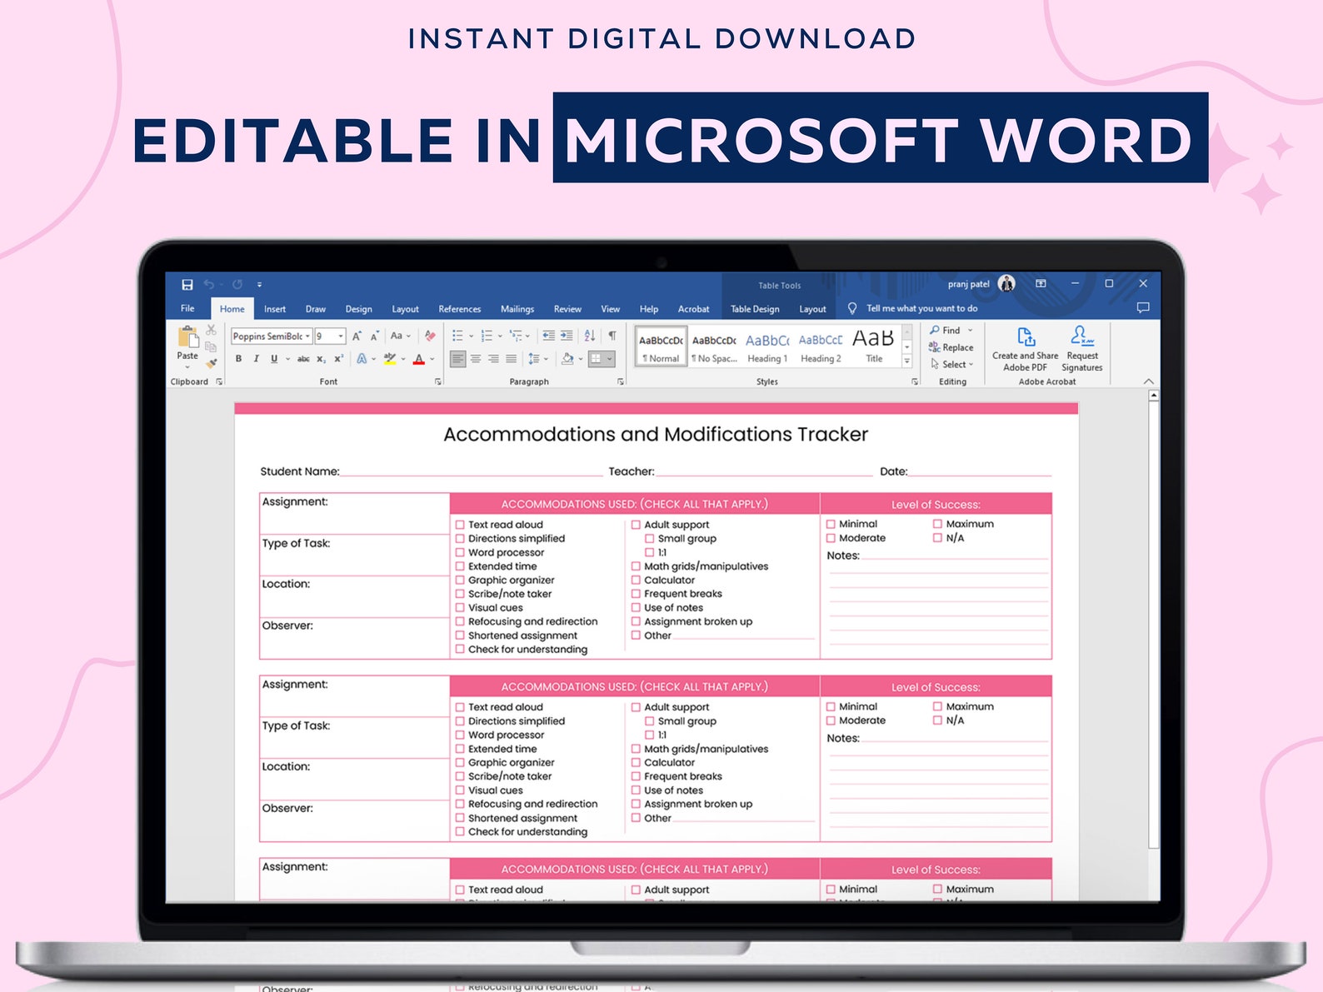Open the comments pane icon
The width and height of the screenshot is (1323, 992).
click(x=1143, y=308)
